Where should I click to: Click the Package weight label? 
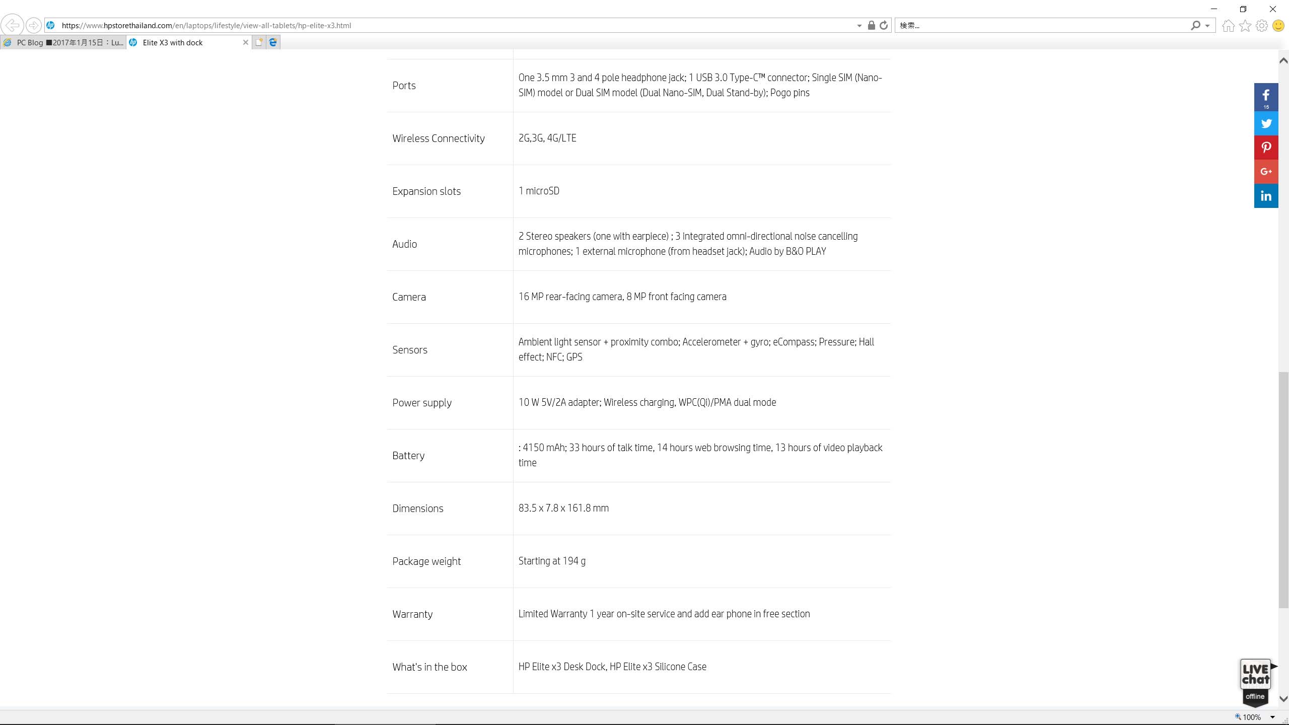426,561
